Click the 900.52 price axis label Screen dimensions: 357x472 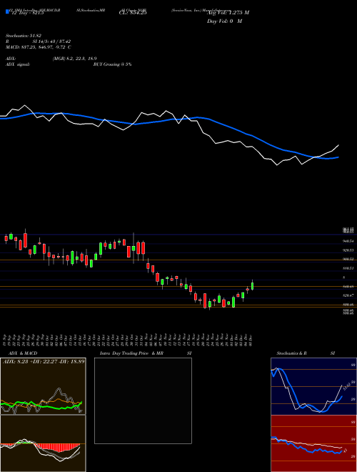pyautogui.click(x=348, y=259)
